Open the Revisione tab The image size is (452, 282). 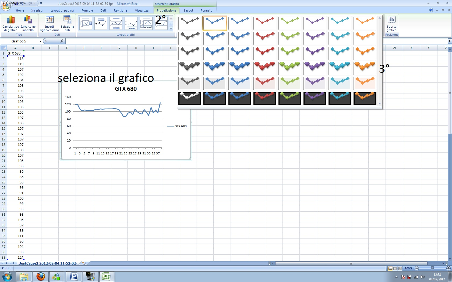pos(120,10)
